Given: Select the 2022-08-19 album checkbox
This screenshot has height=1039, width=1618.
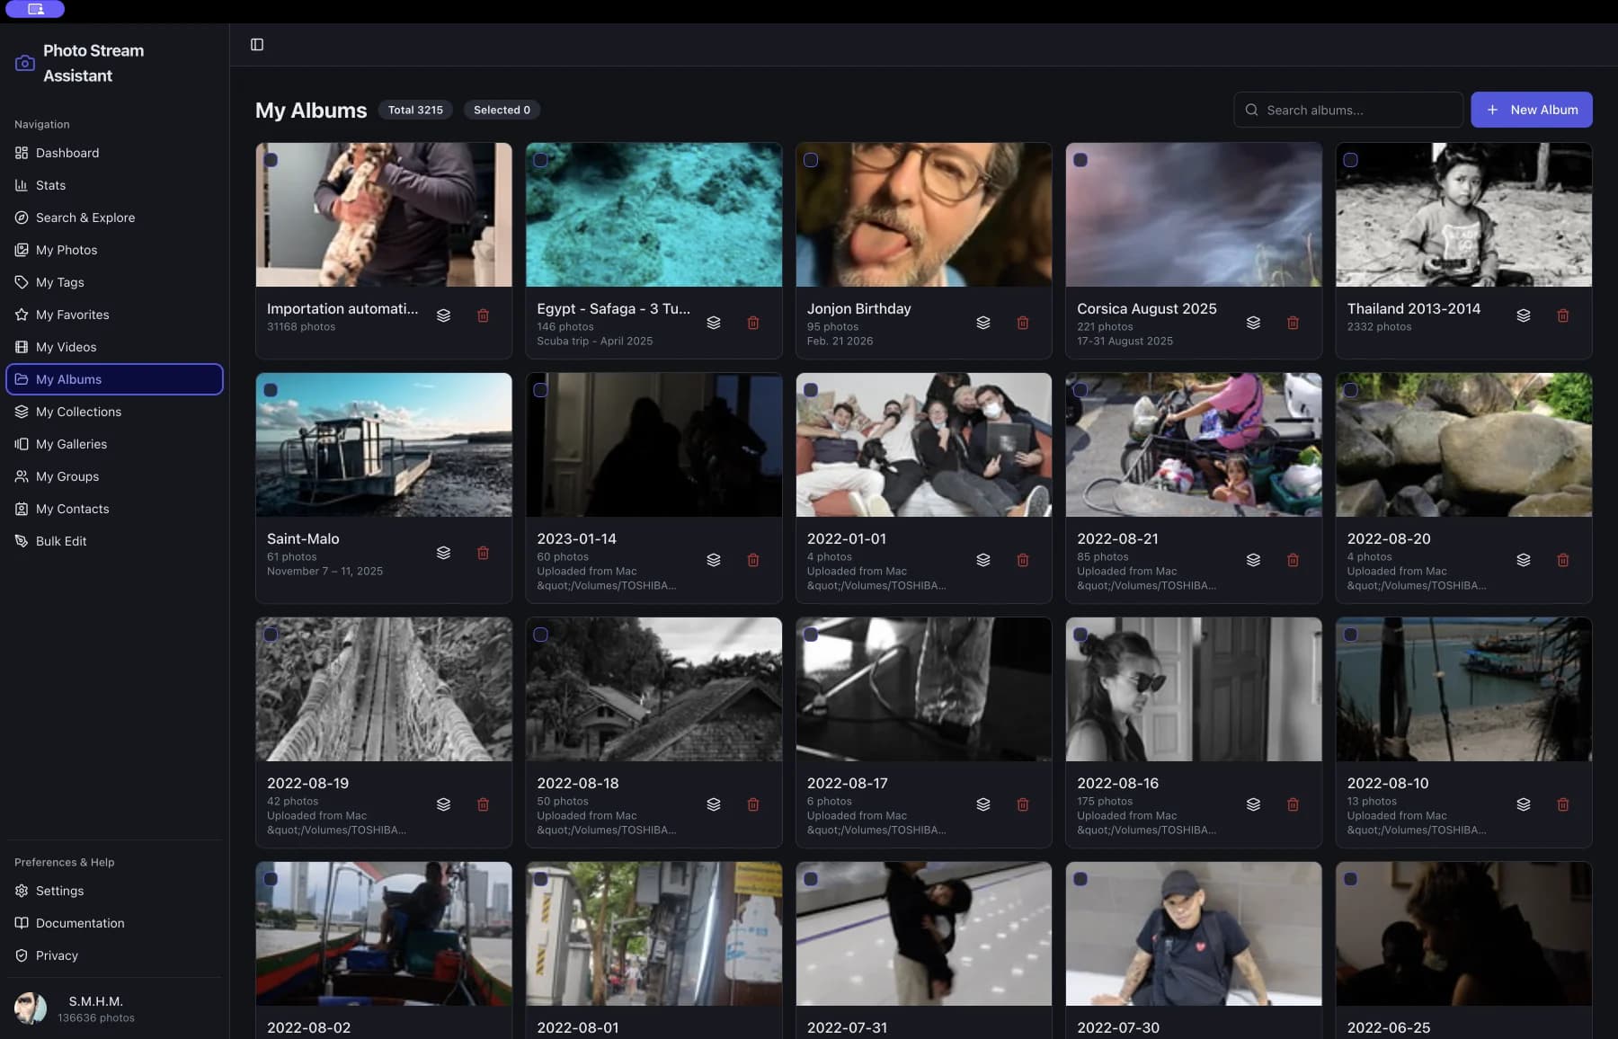Looking at the screenshot, I should 272,634.
